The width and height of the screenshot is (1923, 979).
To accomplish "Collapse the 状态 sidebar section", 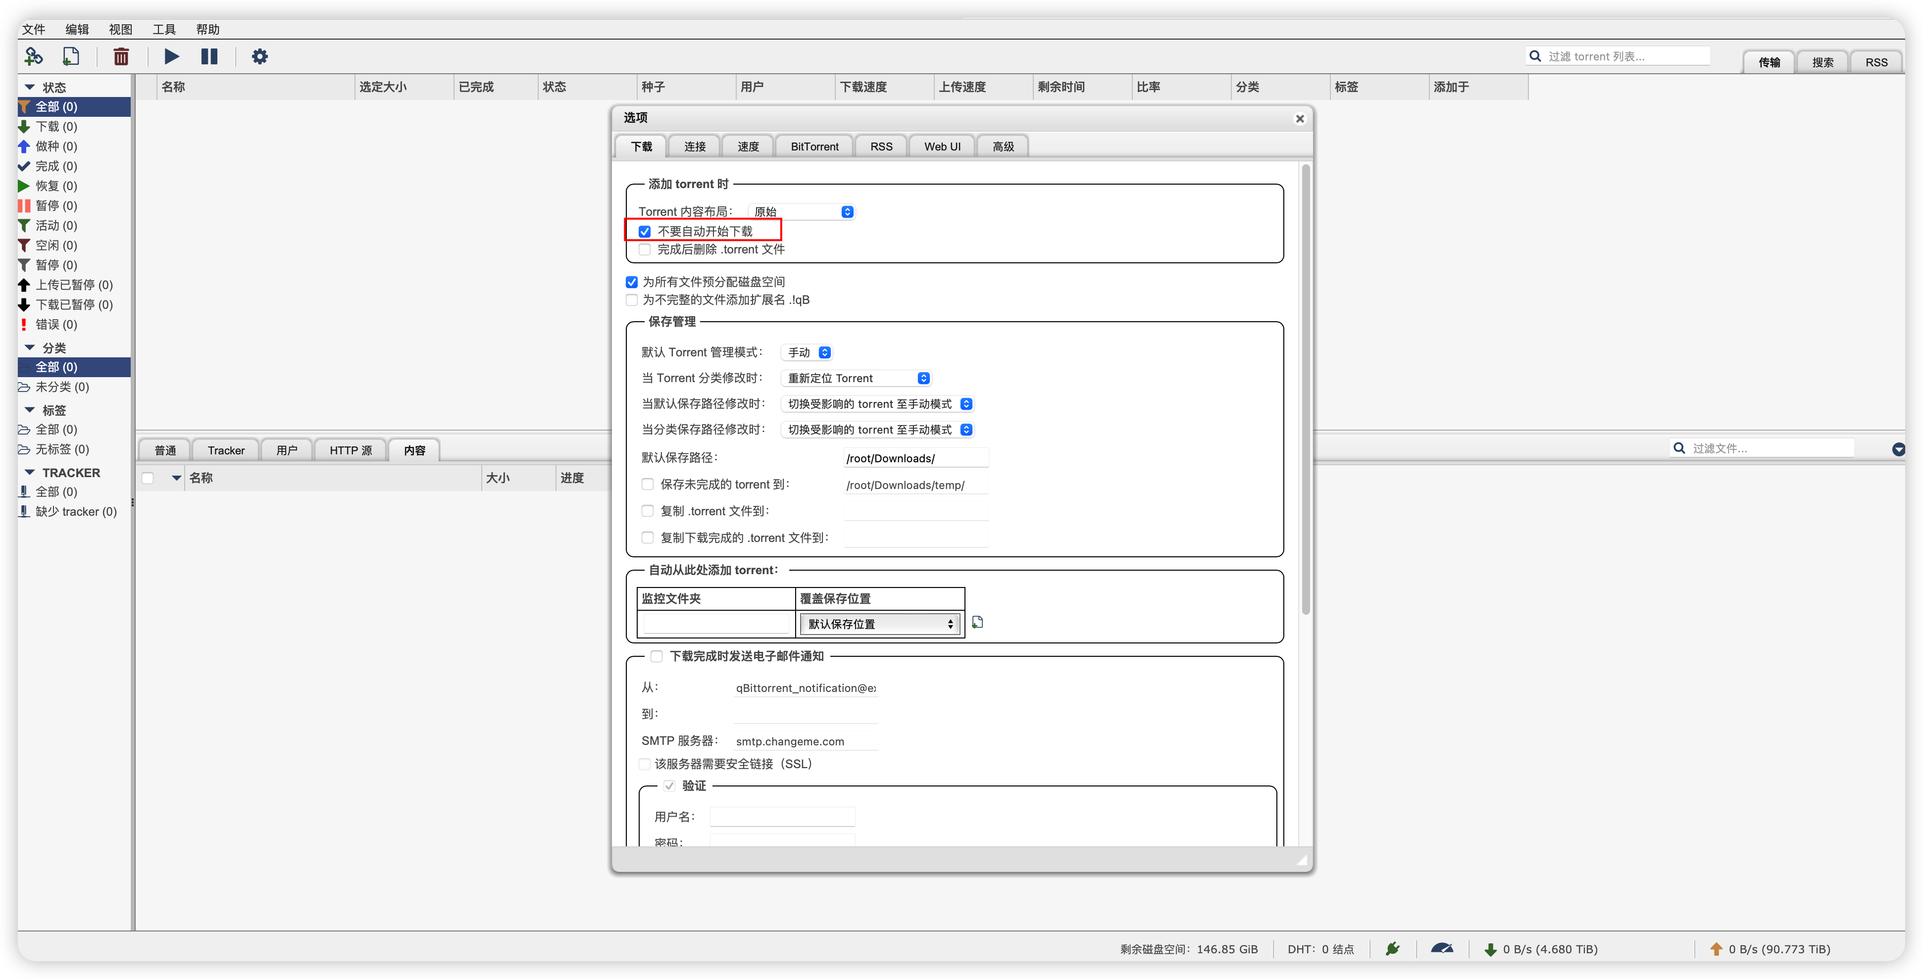I will pyautogui.click(x=30, y=87).
